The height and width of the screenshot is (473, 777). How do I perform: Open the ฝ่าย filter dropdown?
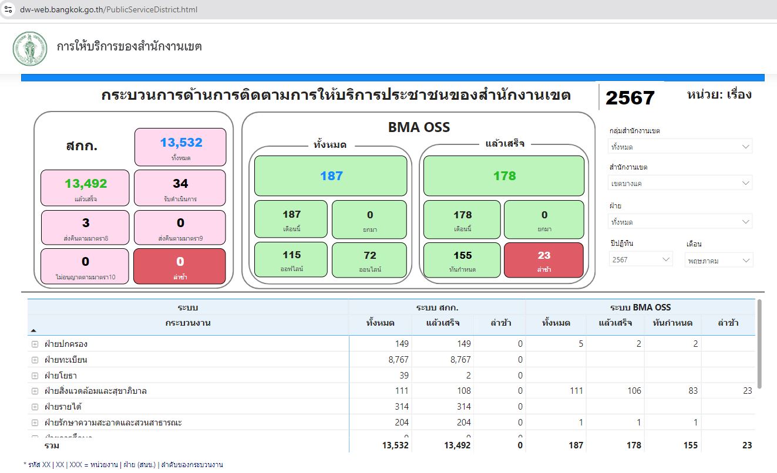680,222
